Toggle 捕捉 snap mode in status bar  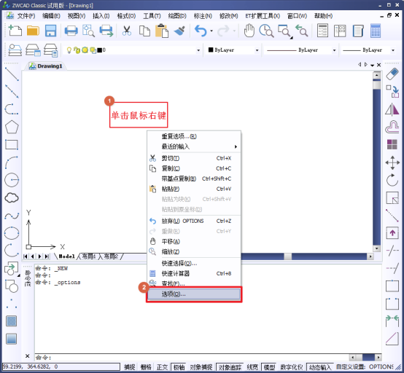click(x=129, y=367)
